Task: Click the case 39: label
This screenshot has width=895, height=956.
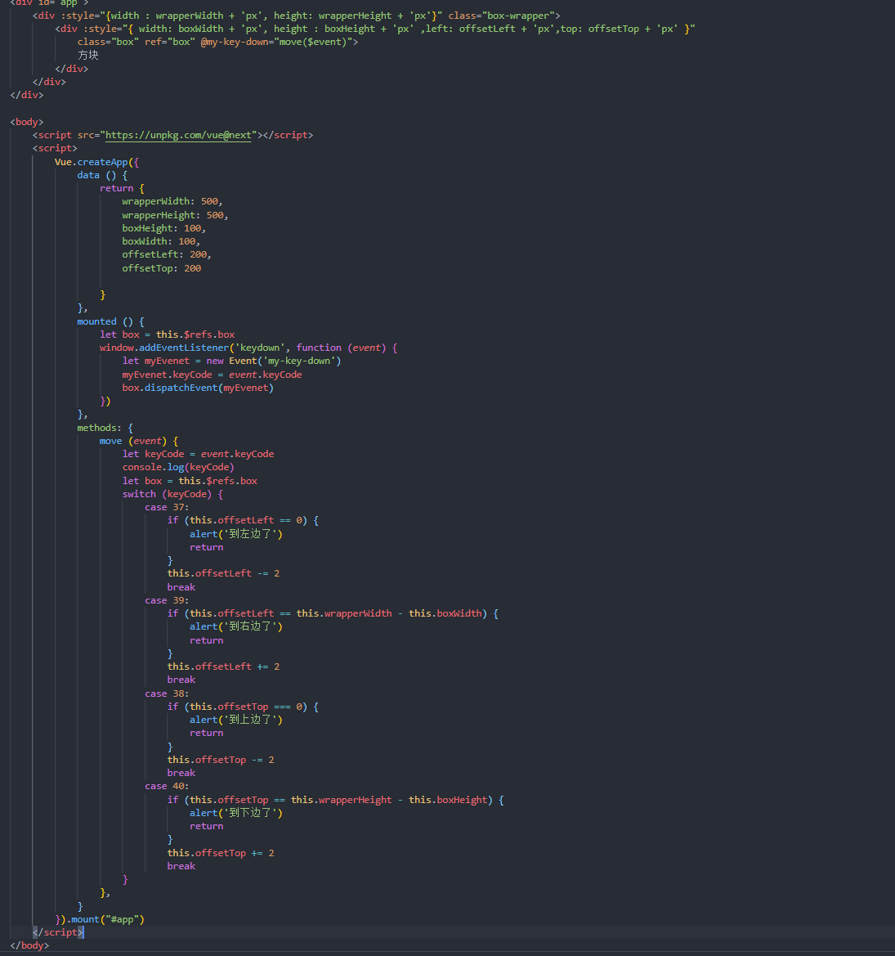Action: [167, 601]
